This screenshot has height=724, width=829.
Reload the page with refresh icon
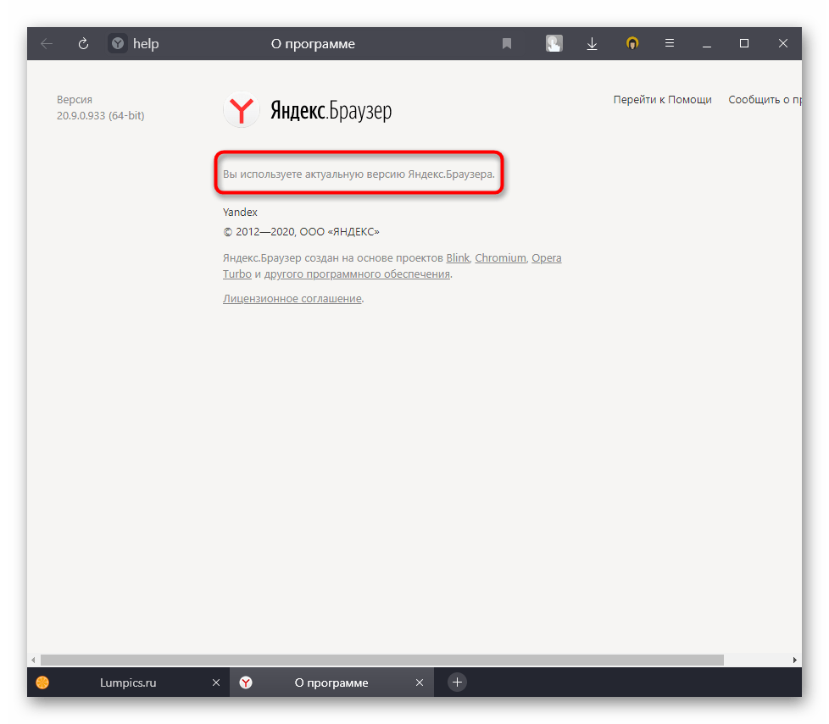pyautogui.click(x=83, y=44)
